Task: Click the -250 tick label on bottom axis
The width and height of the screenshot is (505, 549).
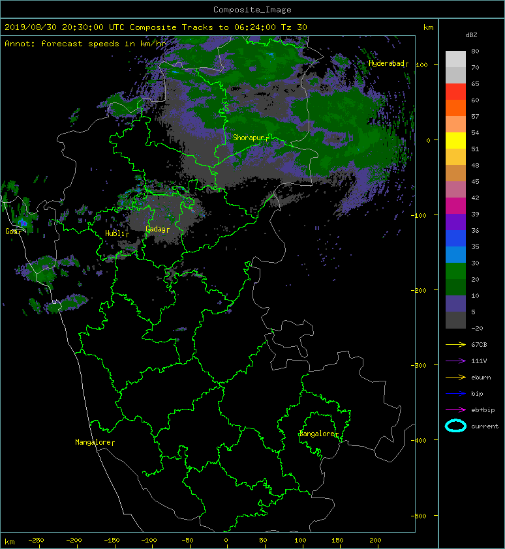Action: (x=36, y=541)
